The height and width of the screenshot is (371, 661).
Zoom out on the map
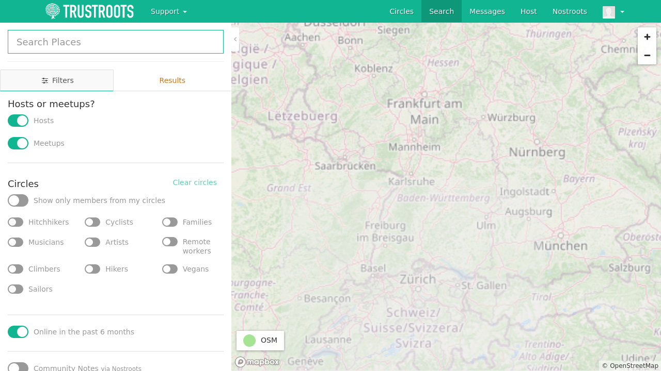pos(647,55)
